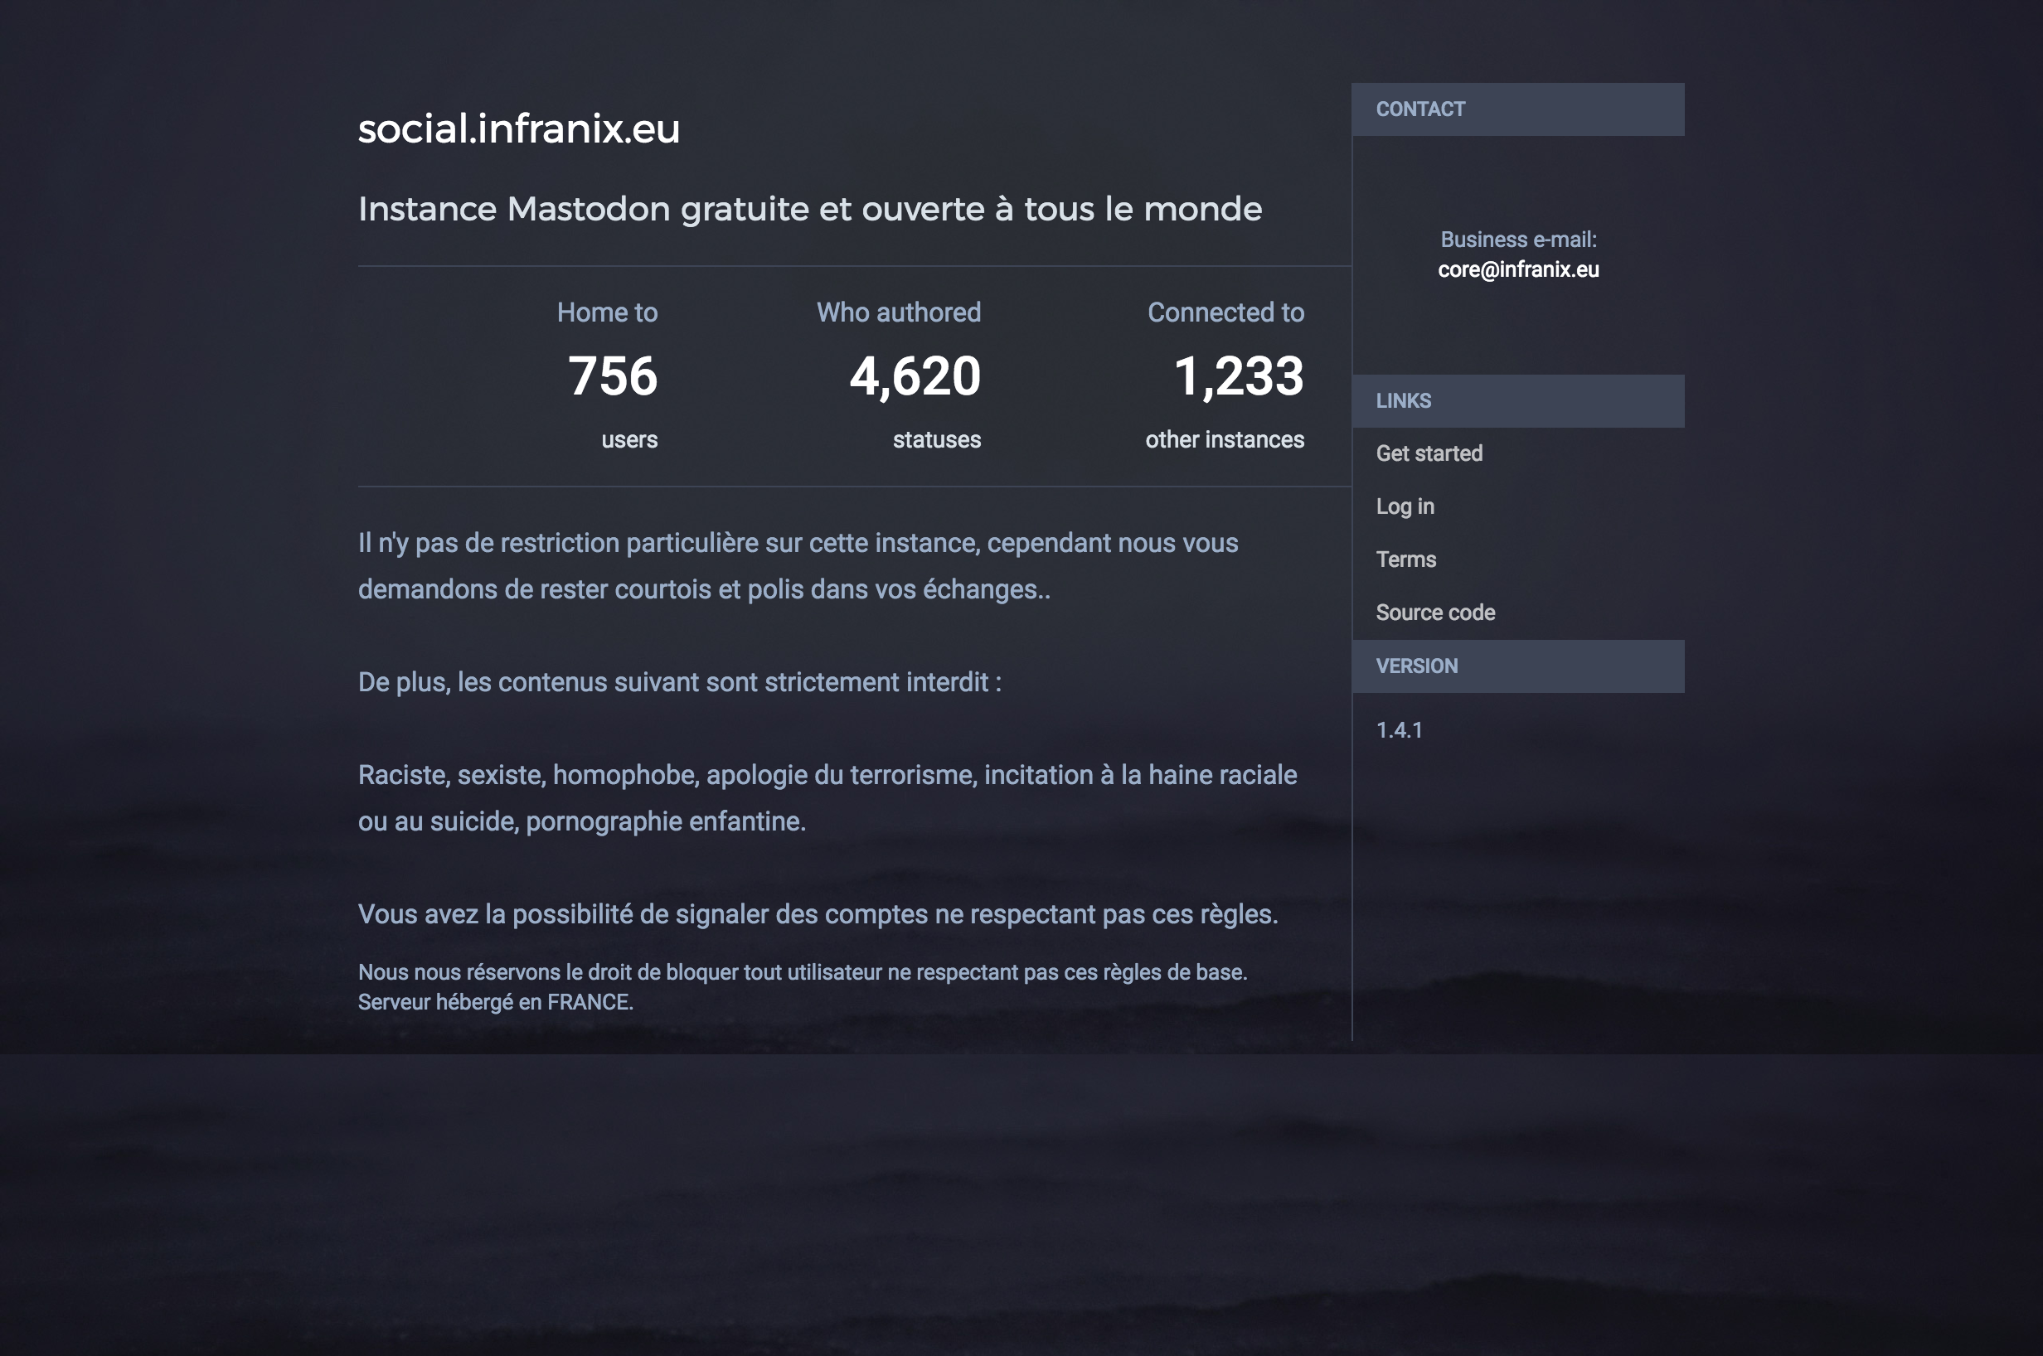Open the Get started link

click(x=1429, y=453)
